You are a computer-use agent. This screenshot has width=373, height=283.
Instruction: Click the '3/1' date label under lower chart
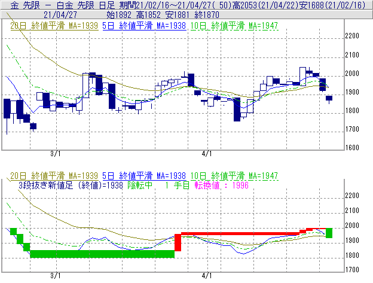[x=56, y=276]
